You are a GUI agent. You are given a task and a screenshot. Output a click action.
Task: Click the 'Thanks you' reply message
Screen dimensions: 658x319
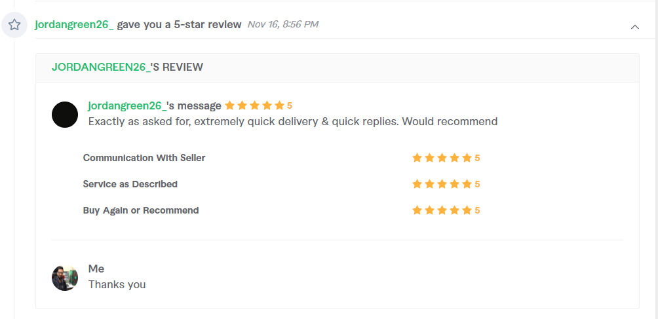(117, 285)
